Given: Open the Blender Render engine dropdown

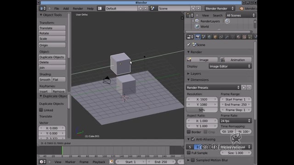Looking at the screenshot, I should (x=220, y=8).
